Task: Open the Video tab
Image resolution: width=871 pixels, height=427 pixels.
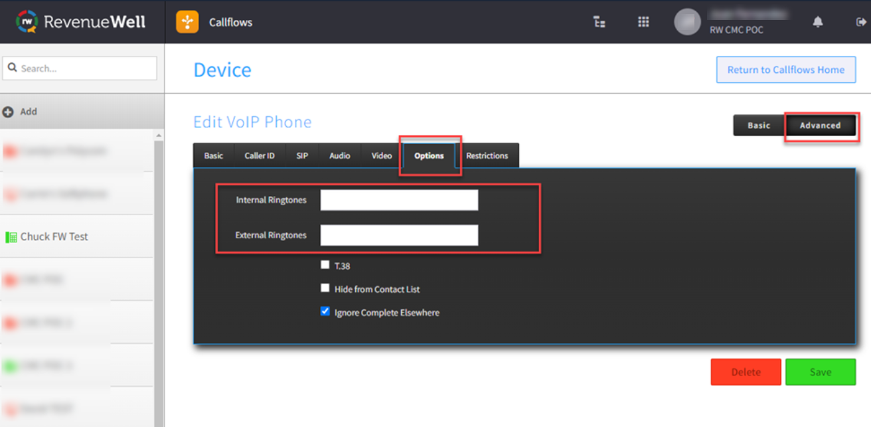Action: [x=382, y=155]
